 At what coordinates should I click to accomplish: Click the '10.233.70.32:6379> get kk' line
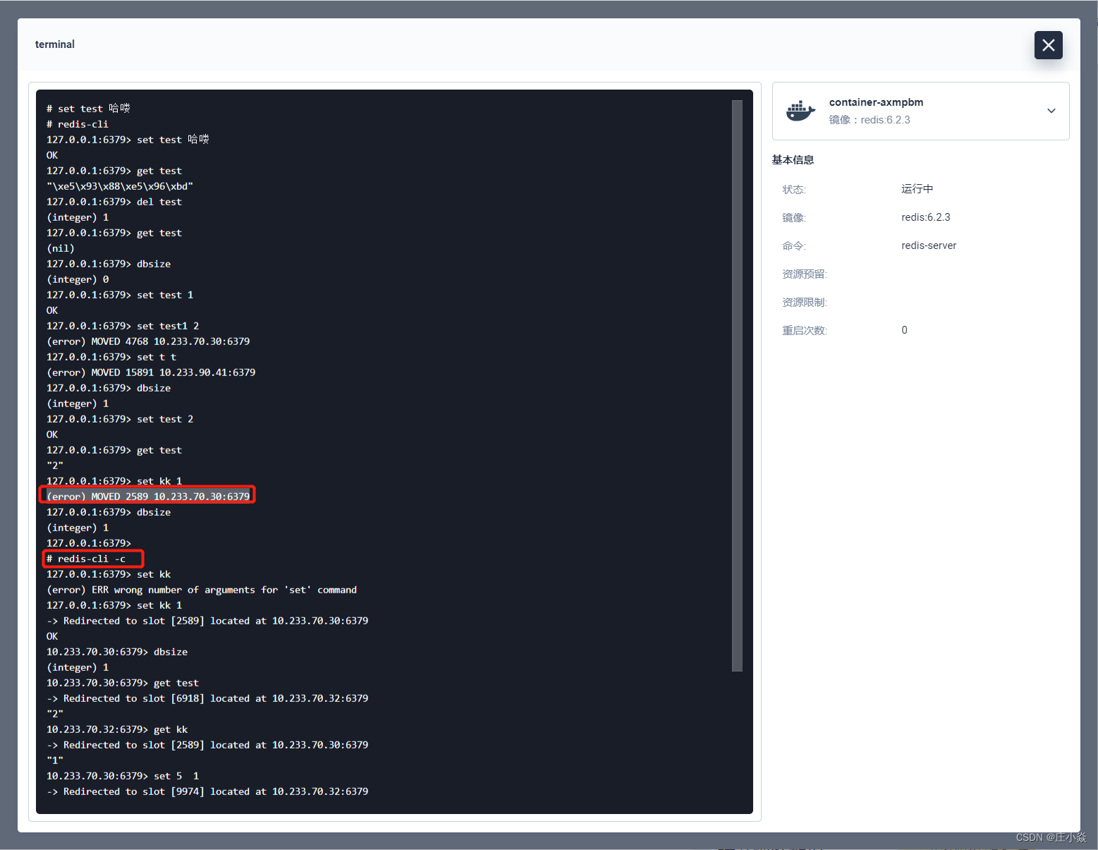[x=117, y=729]
